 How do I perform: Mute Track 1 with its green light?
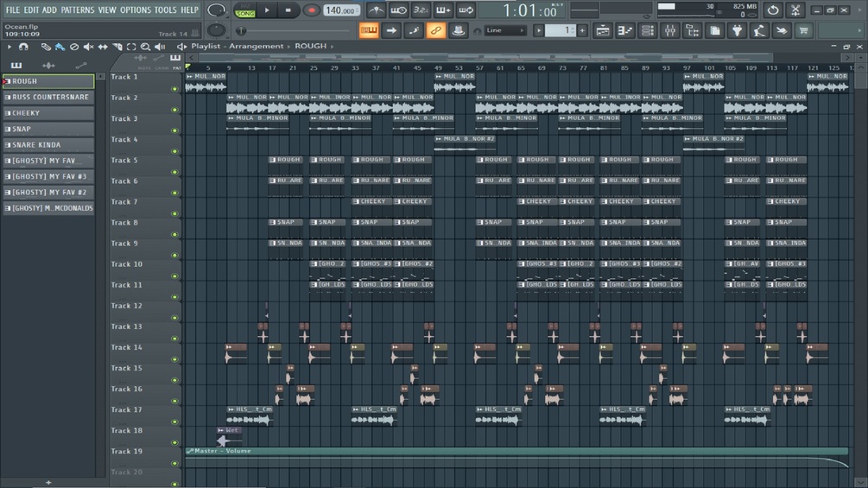click(175, 88)
